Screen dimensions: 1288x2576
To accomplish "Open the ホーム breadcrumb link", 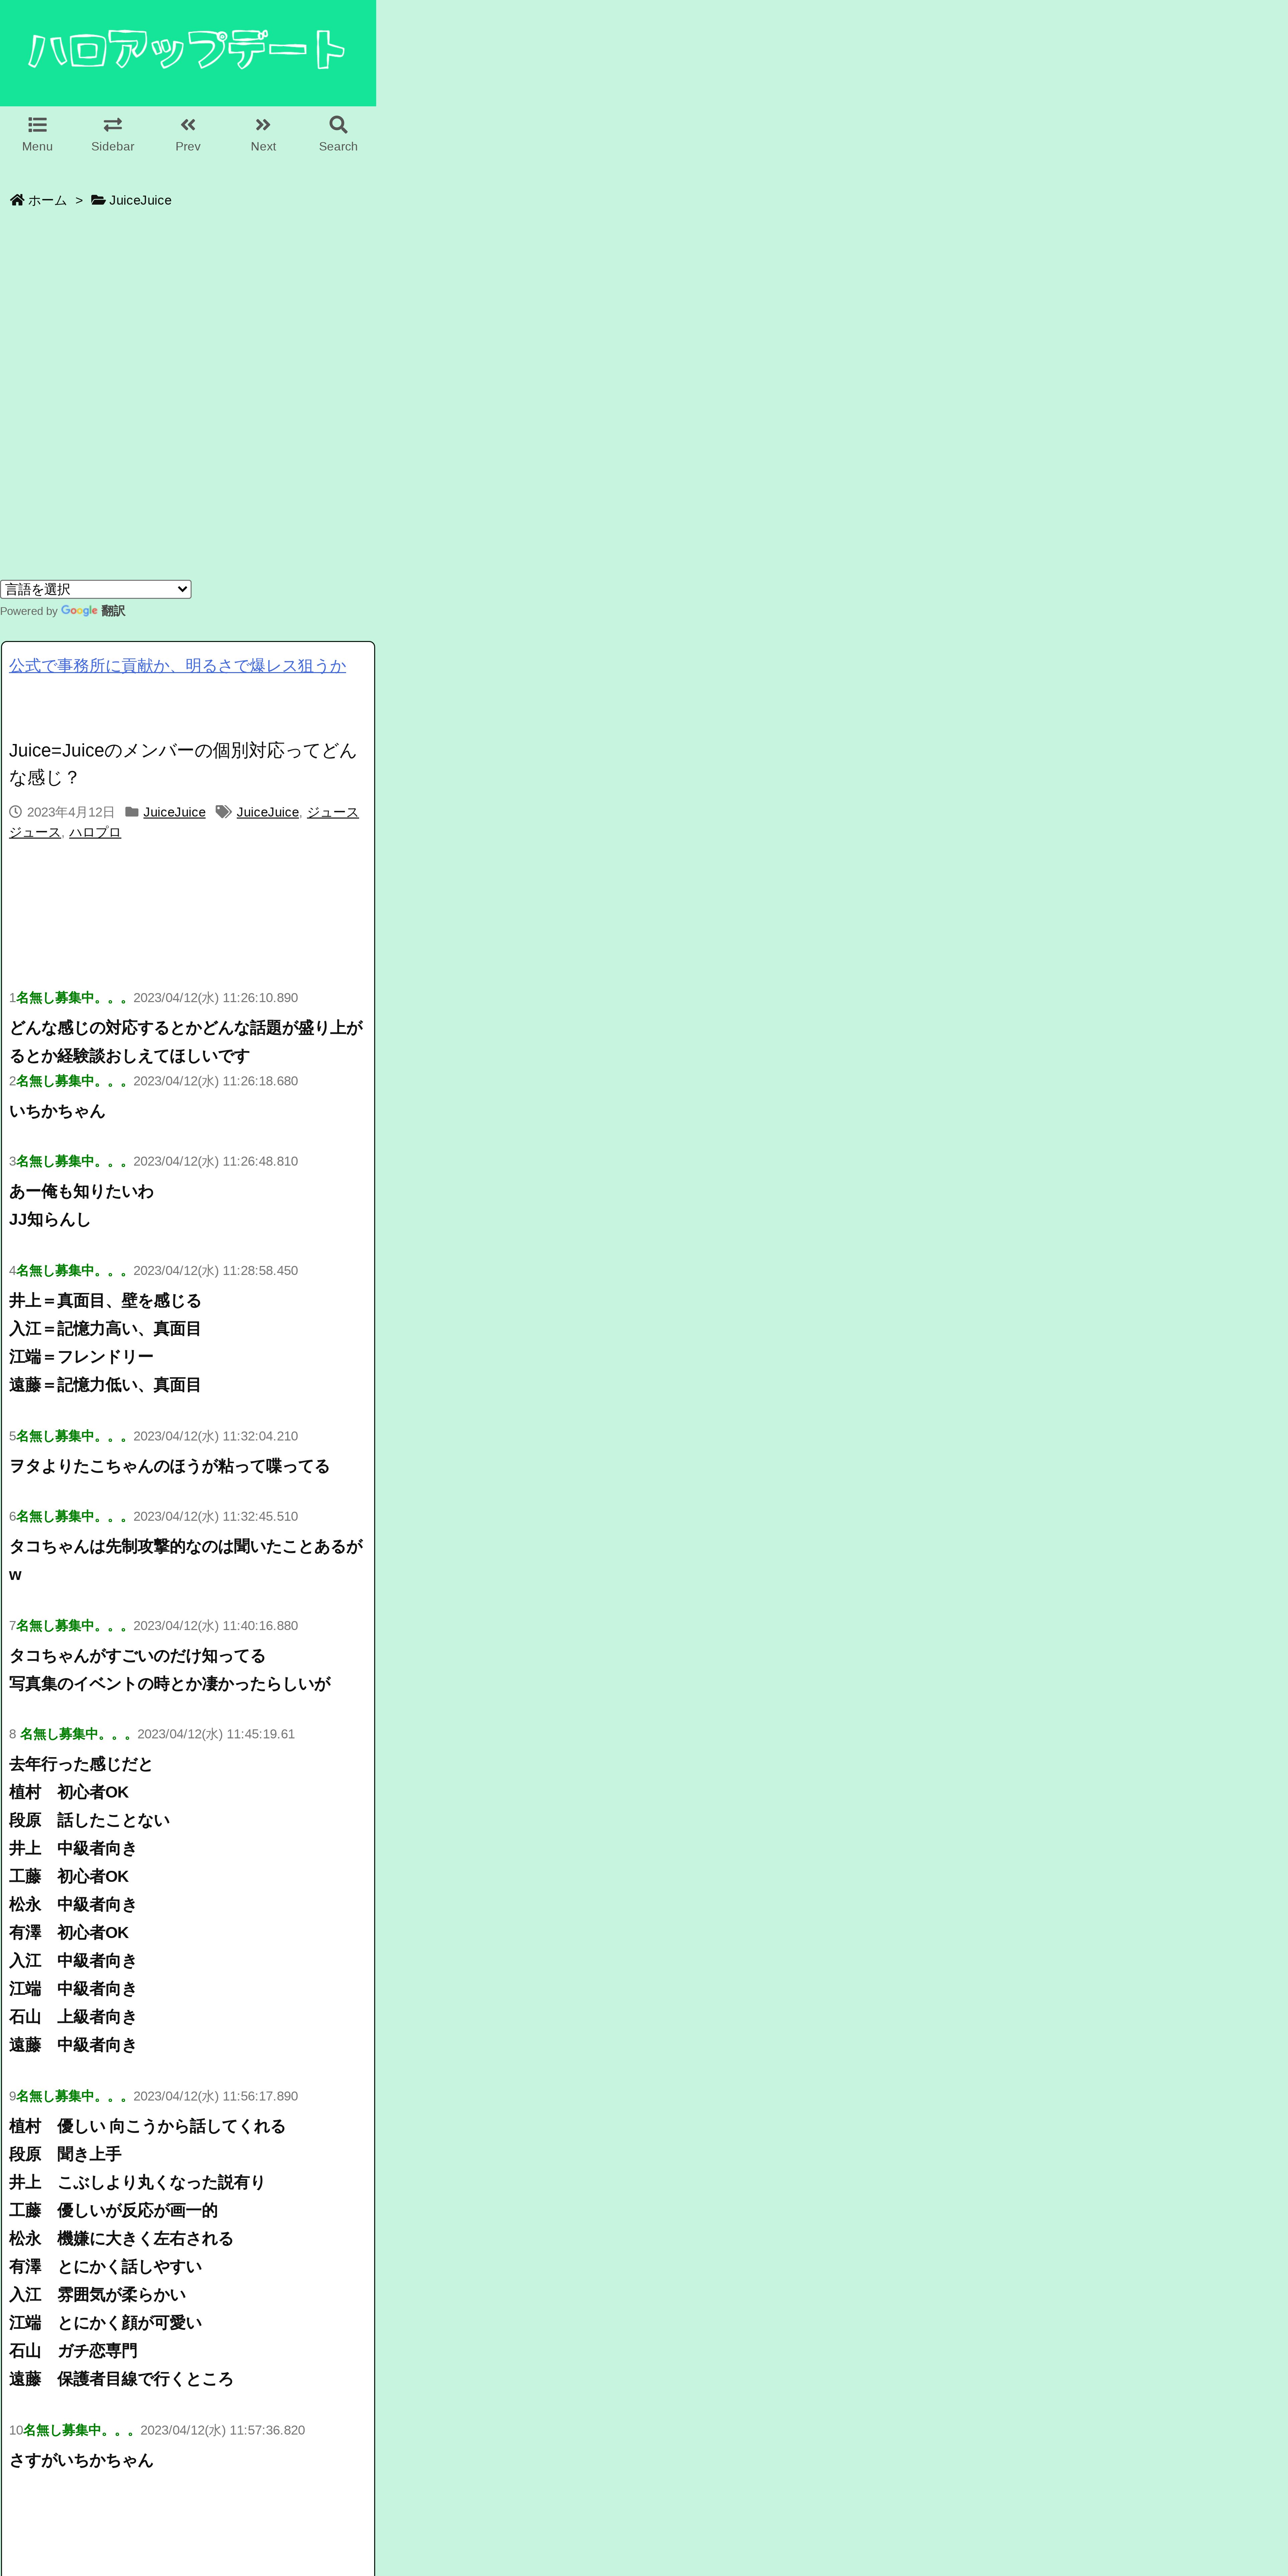I will click(x=47, y=200).
